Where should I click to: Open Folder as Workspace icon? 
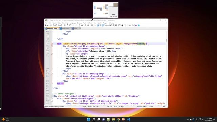116,25
